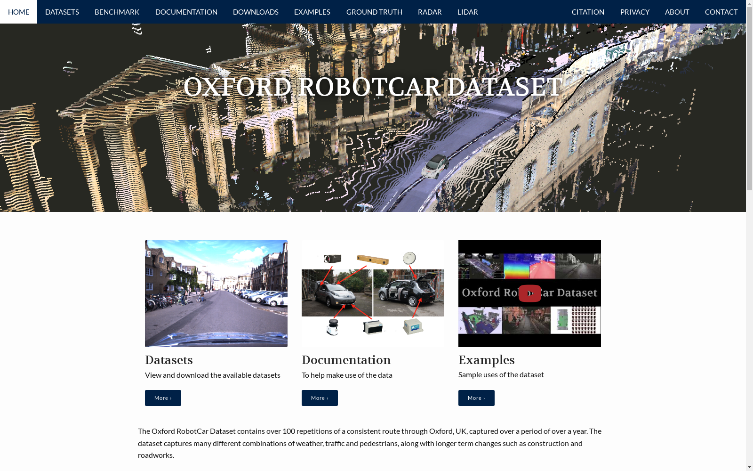The width and height of the screenshot is (753, 471).
Task: Click the page vertical scrollbar thumb
Action: point(749,99)
